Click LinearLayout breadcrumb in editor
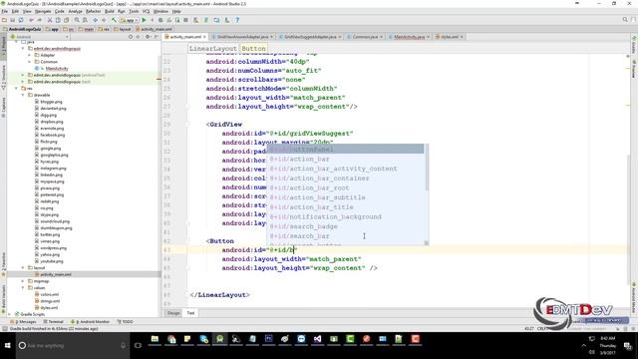This screenshot has height=359, width=638. [212, 49]
